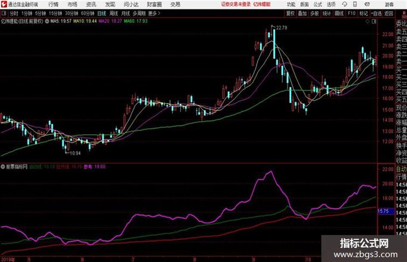Click the 通达信 red logo icon
The image size is (407, 262).
click(4, 4)
